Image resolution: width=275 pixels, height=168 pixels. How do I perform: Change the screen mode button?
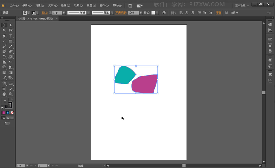(x=7, y=123)
